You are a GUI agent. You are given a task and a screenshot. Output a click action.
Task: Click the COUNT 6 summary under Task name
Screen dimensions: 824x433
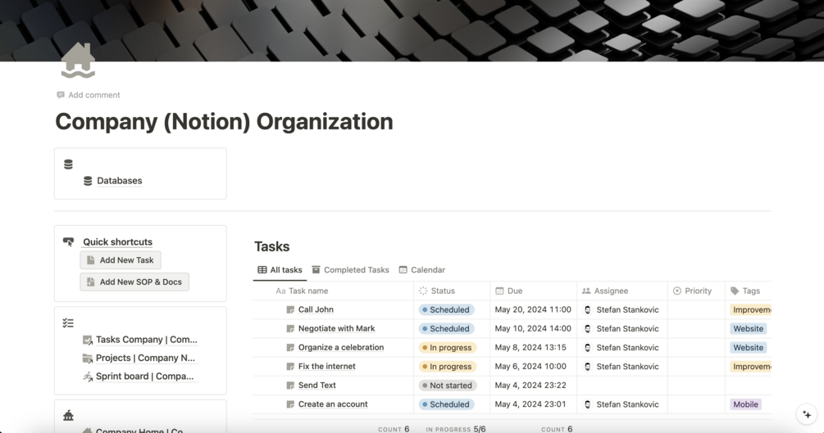tap(394, 430)
